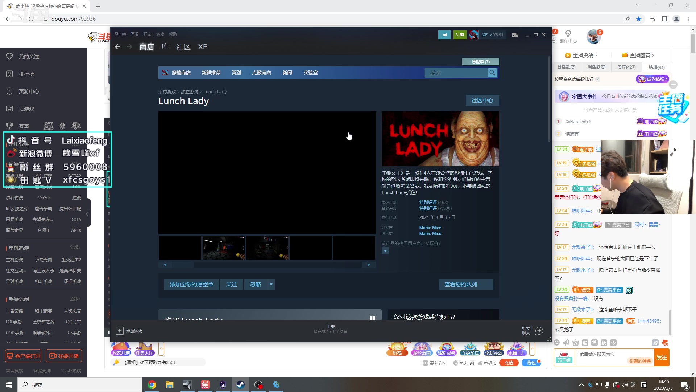Screen dimensions: 696x392
Task: Add a user-defined tag with plus button
Action: tap(385, 250)
